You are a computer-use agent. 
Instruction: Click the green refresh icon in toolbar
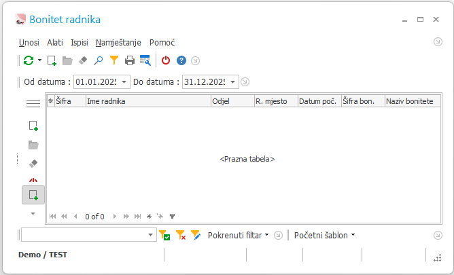[29, 60]
